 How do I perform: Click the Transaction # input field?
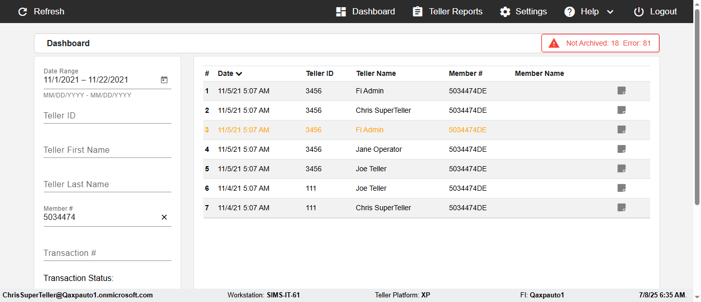(x=107, y=253)
